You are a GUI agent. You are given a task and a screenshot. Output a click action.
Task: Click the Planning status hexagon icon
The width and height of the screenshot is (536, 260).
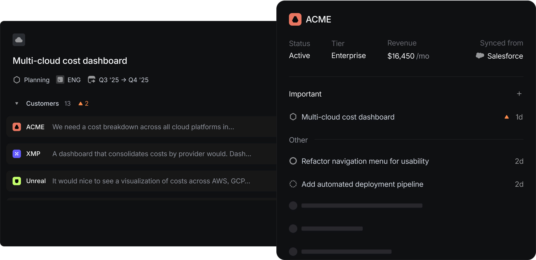point(17,80)
